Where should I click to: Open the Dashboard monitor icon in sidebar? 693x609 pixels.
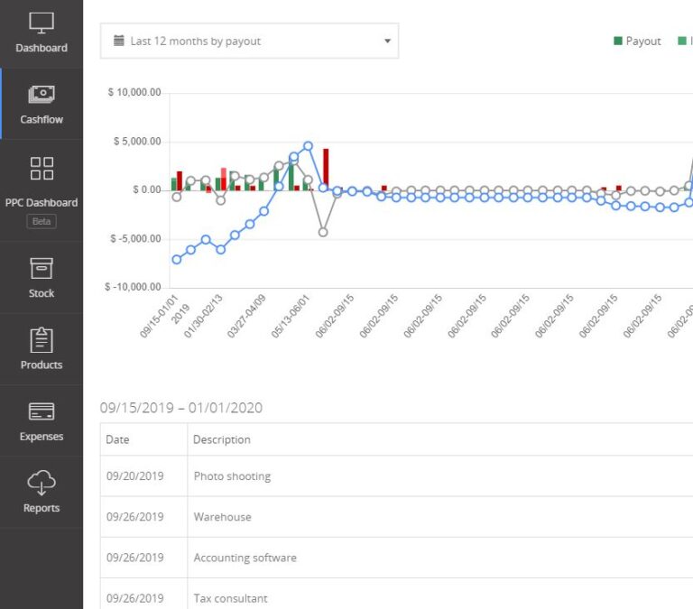42,23
